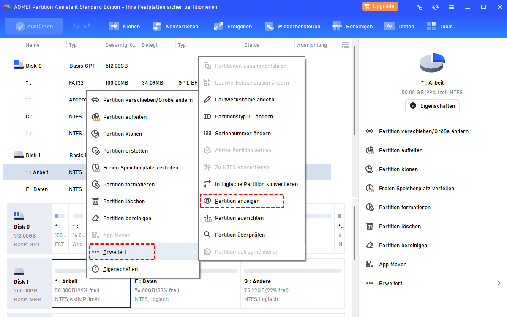Select the * : Arbeit block in disk map
The image size is (507, 317).
pyautogui.click(x=91, y=283)
